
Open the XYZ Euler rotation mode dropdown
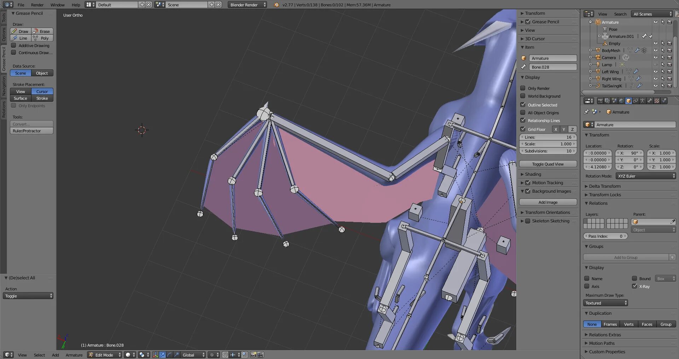click(x=645, y=176)
